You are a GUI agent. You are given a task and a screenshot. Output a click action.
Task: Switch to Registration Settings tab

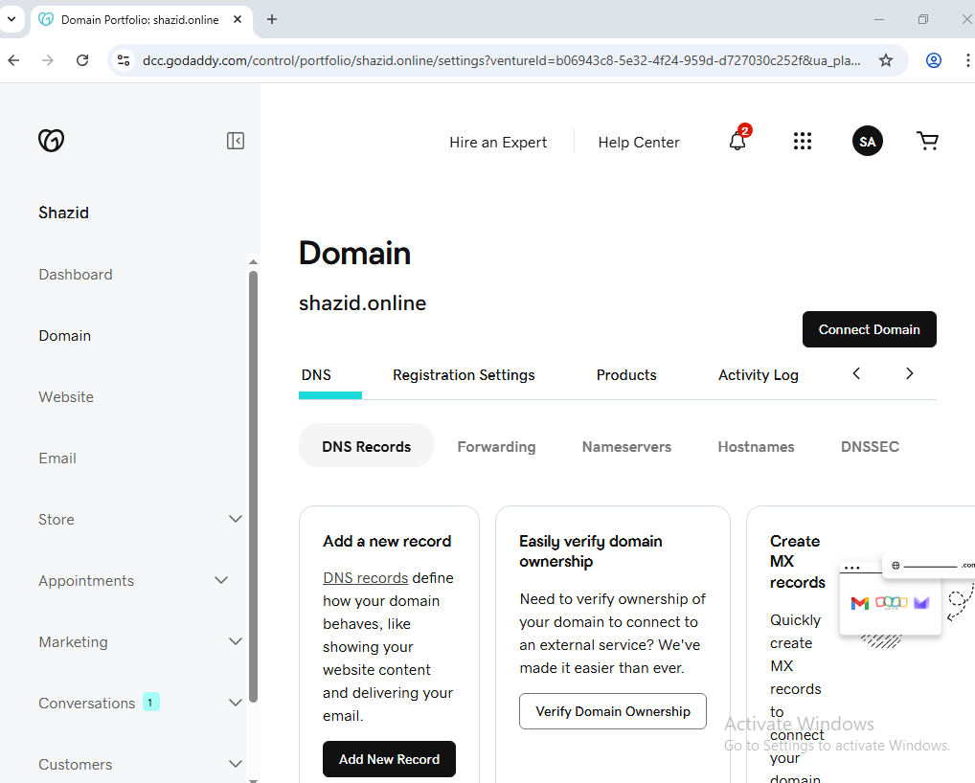tap(464, 375)
